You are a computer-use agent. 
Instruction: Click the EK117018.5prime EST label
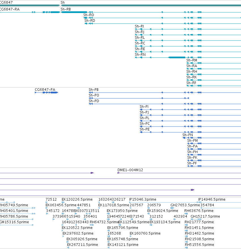(x=114, y=205)
